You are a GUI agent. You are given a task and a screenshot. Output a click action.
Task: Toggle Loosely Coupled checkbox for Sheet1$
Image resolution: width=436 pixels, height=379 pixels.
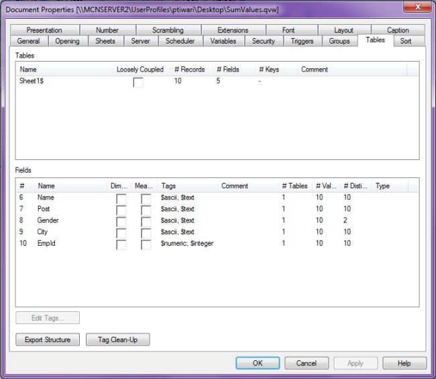pyautogui.click(x=138, y=82)
